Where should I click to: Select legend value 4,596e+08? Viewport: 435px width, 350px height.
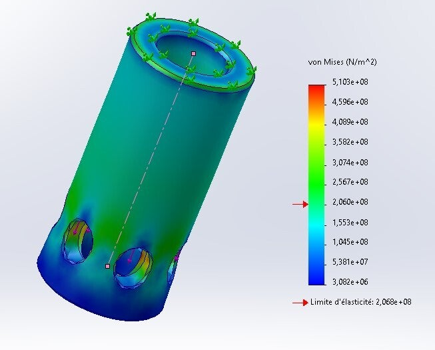(x=350, y=102)
